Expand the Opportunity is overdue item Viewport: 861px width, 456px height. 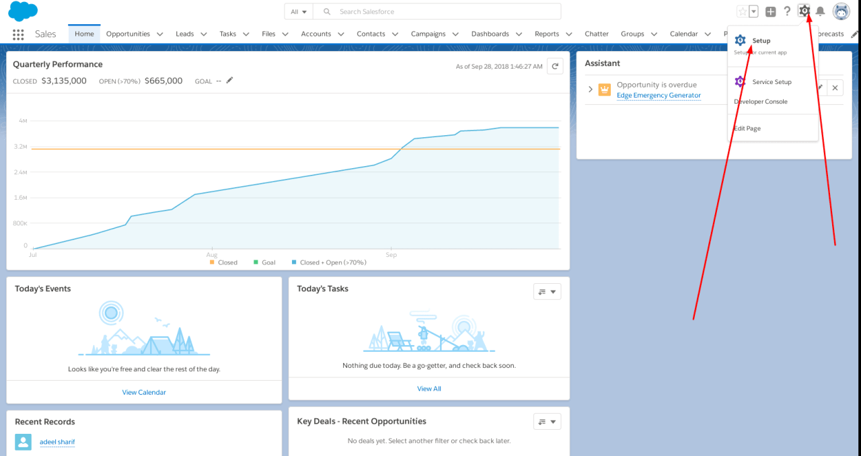(591, 89)
